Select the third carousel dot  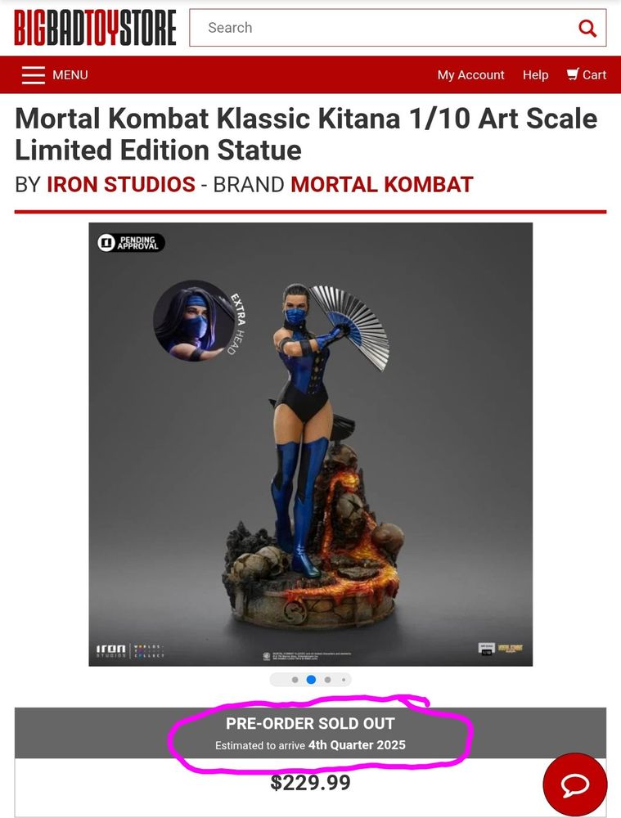tap(327, 680)
